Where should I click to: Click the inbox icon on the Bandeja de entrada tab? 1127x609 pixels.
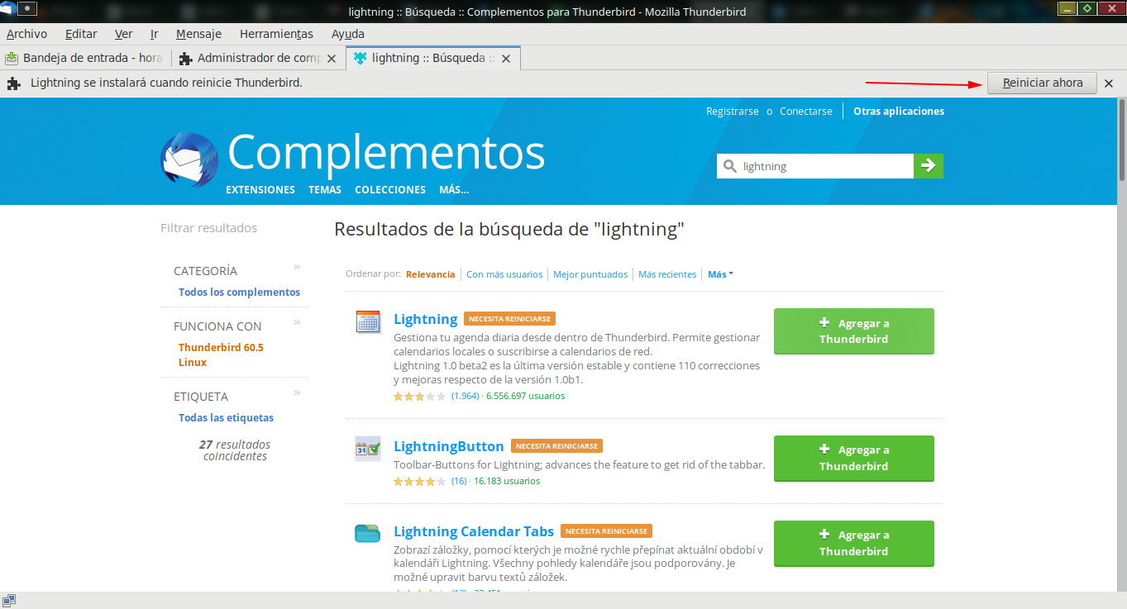(12, 59)
